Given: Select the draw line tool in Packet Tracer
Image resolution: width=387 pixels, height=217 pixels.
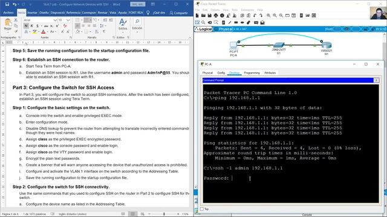Looking at the screenshot, I should (x=230, y=22).
